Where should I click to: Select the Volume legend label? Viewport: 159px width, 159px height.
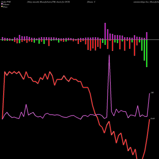(6, 4)
